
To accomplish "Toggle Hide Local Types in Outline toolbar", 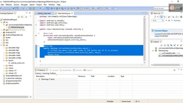I will coord(181,45).
